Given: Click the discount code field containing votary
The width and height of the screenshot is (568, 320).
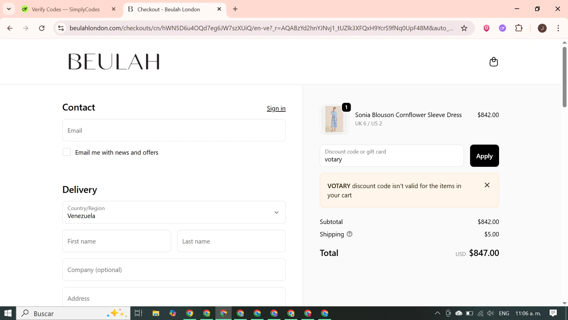Looking at the screenshot, I should 392,156.
